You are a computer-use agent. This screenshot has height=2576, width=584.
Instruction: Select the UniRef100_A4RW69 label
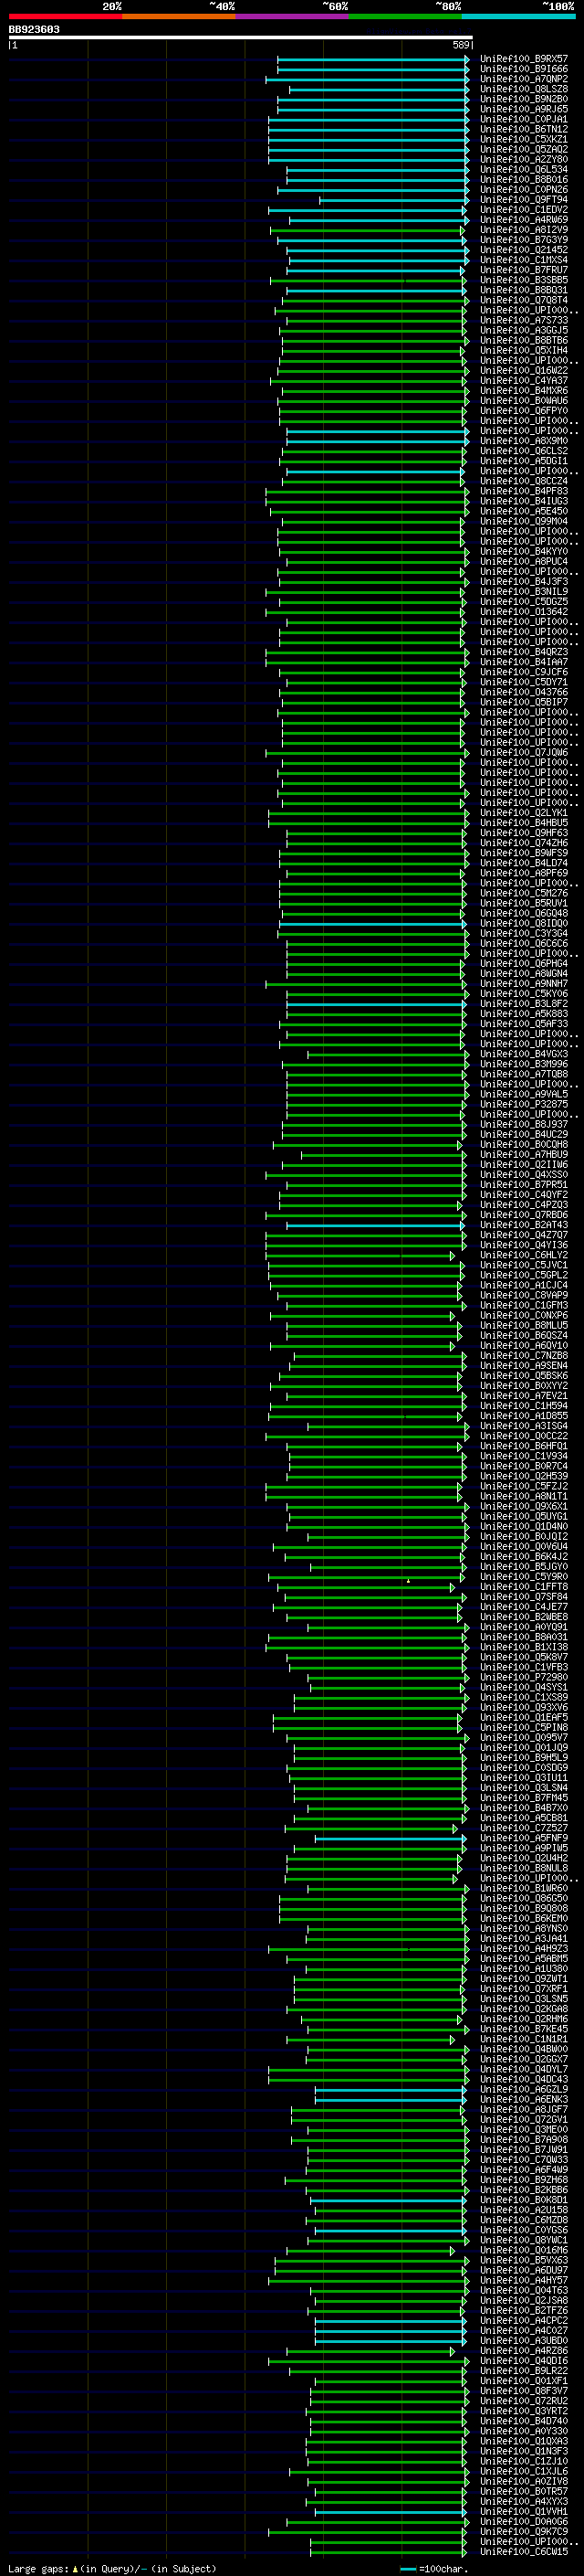click(523, 220)
